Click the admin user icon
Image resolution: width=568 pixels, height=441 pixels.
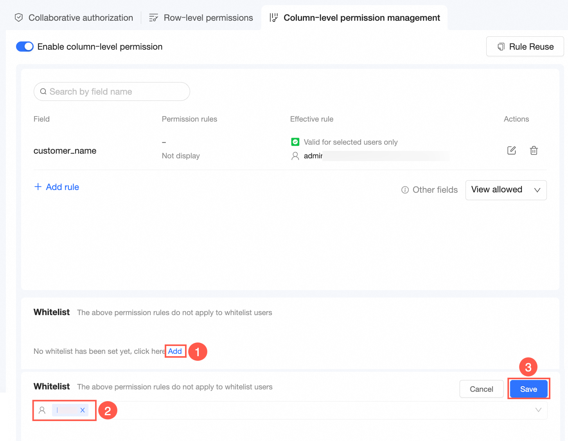click(x=295, y=156)
